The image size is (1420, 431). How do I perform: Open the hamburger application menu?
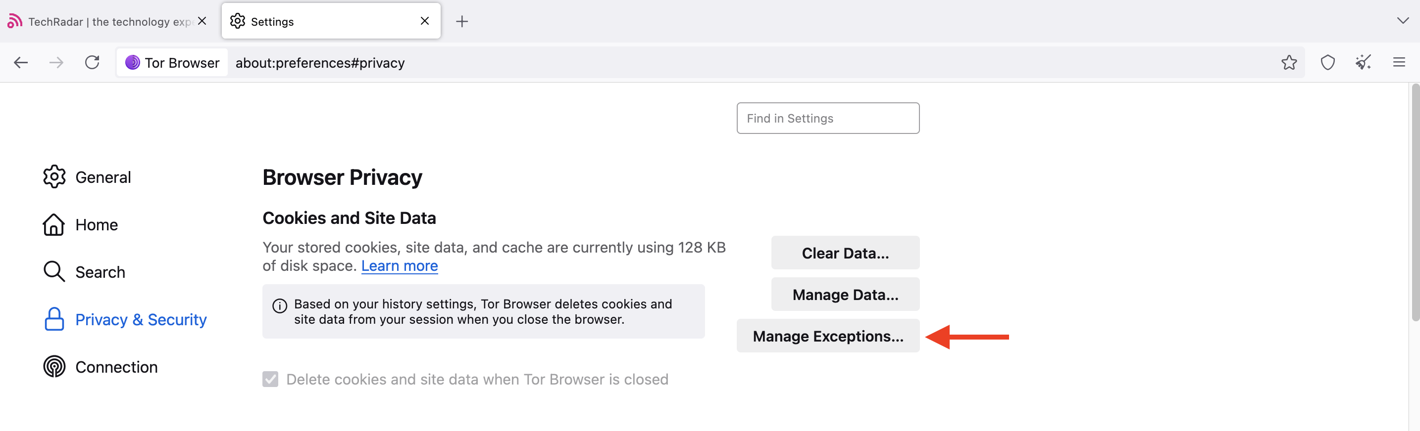coord(1399,62)
